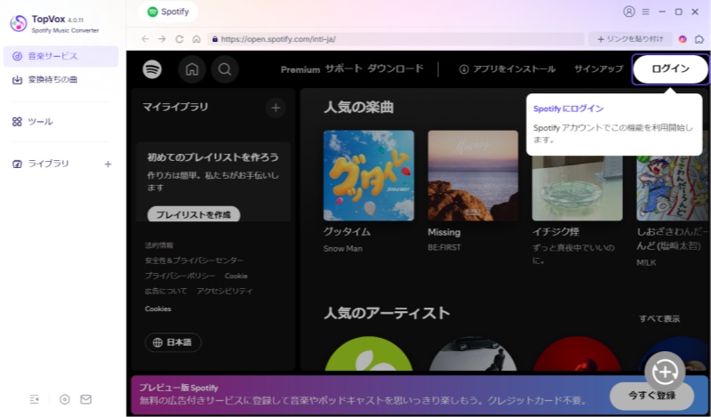The image size is (711, 417).
Task: Click the Spotify web player home button
Action: 192,69
